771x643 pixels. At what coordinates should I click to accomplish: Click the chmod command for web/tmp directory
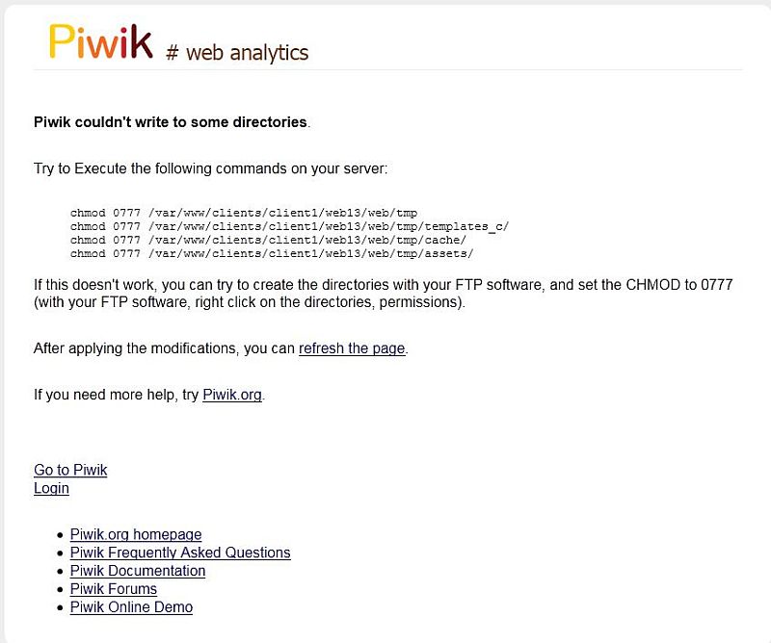[x=244, y=213]
